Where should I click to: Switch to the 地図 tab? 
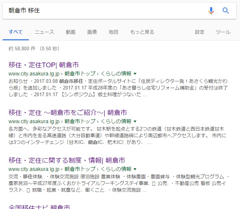click(x=114, y=32)
